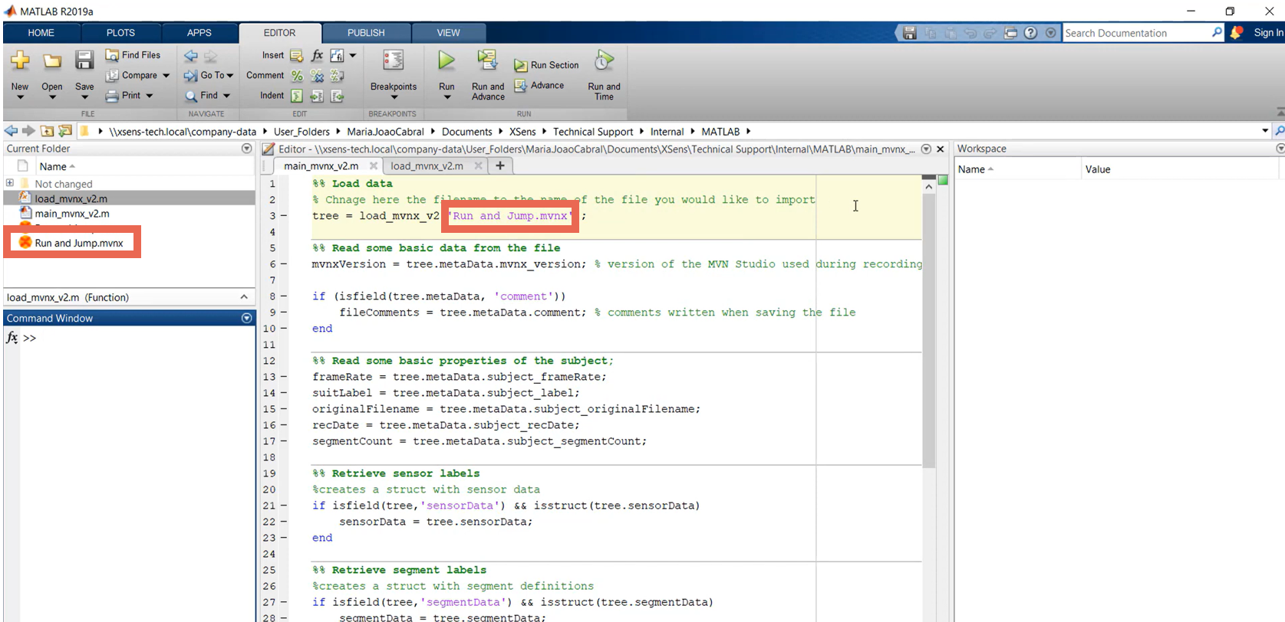
Task: Click the Advance button in Run group
Action: pyautogui.click(x=539, y=86)
